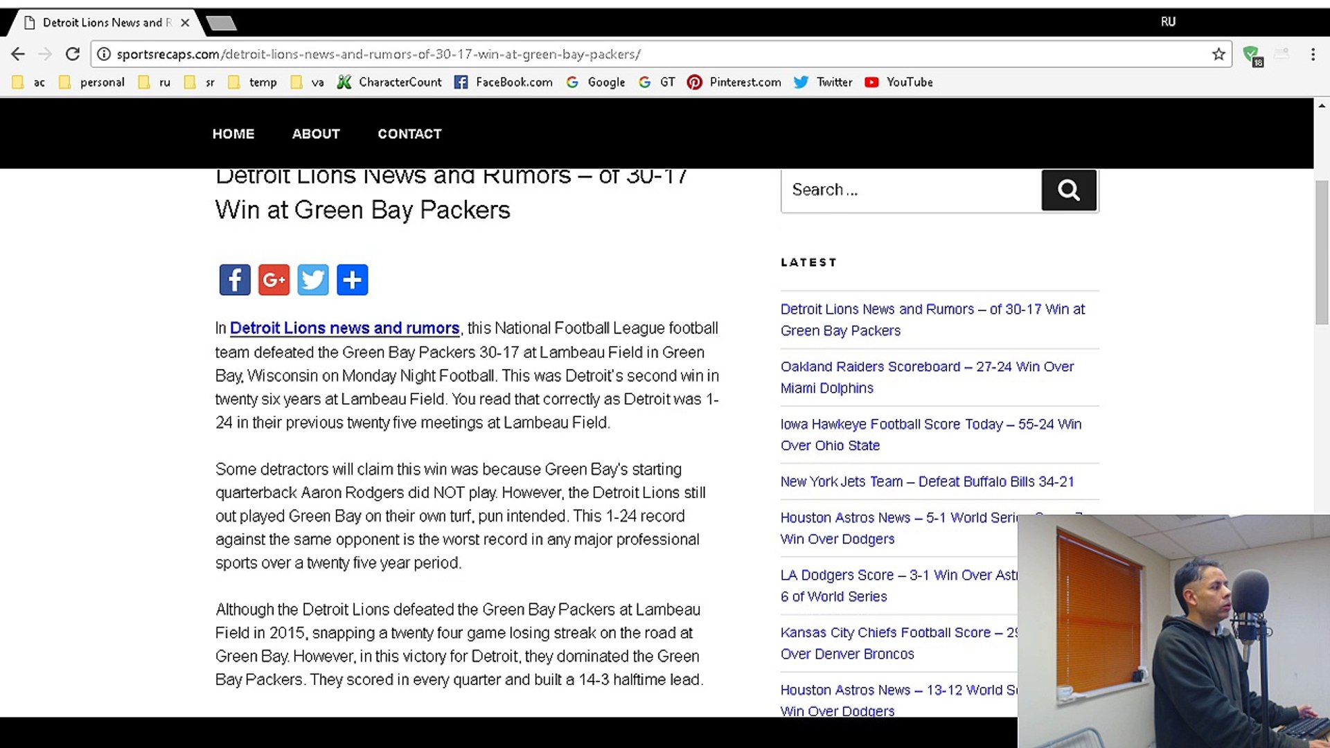1330x748 pixels.
Task: Go back using browser back arrow
Action: point(18,54)
